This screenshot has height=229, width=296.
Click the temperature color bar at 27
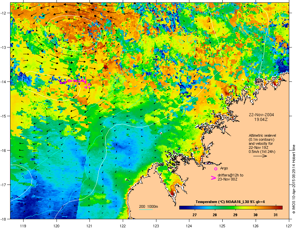pyautogui.click(x=194, y=208)
